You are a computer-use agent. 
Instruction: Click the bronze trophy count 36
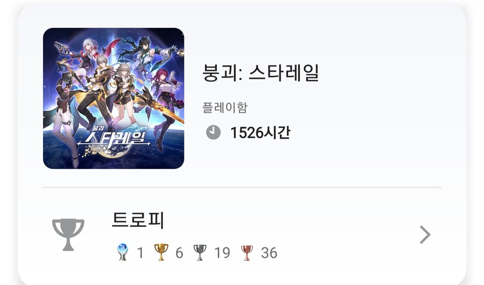(269, 253)
